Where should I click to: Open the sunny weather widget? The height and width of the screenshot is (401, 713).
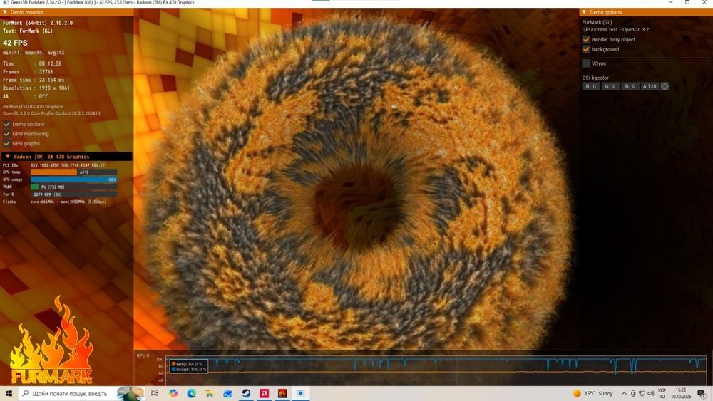pyautogui.click(x=593, y=393)
